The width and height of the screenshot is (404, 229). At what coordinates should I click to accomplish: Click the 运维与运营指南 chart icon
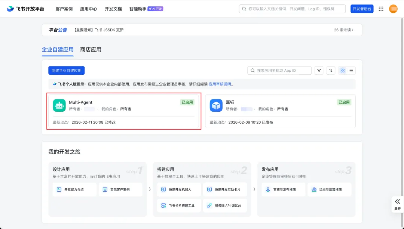314,189
